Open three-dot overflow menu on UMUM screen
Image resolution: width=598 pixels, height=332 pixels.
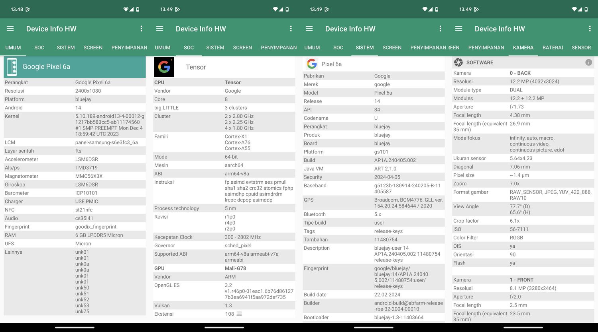tap(141, 29)
